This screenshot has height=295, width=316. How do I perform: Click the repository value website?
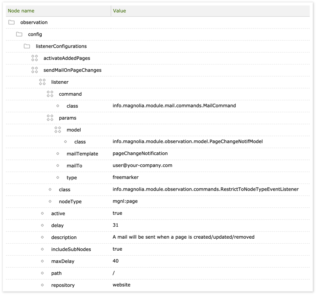click(x=122, y=285)
